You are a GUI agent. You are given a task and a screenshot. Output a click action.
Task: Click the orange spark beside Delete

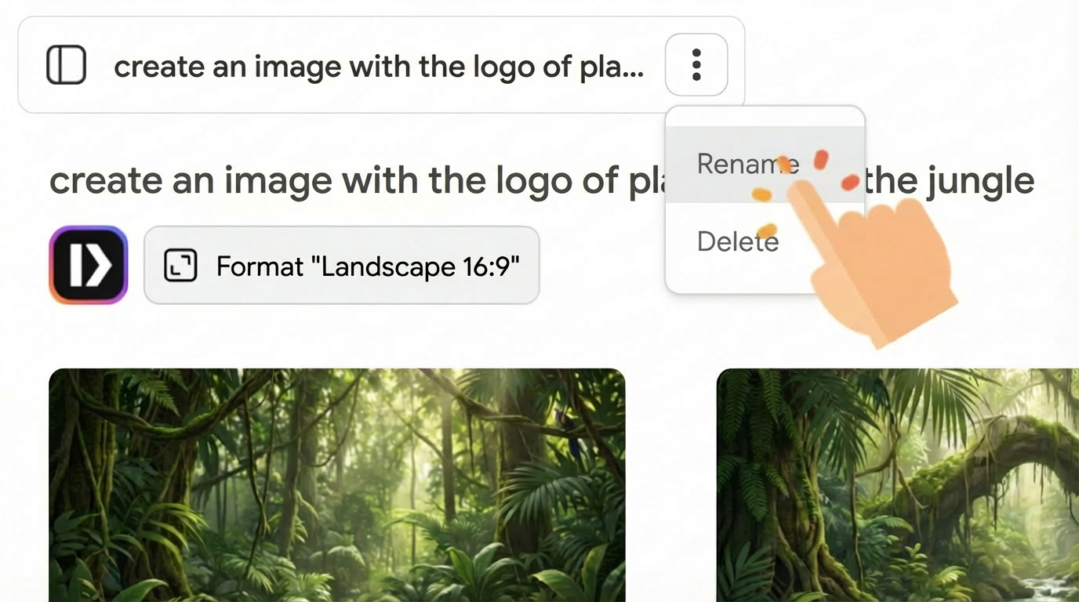click(x=768, y=230)
